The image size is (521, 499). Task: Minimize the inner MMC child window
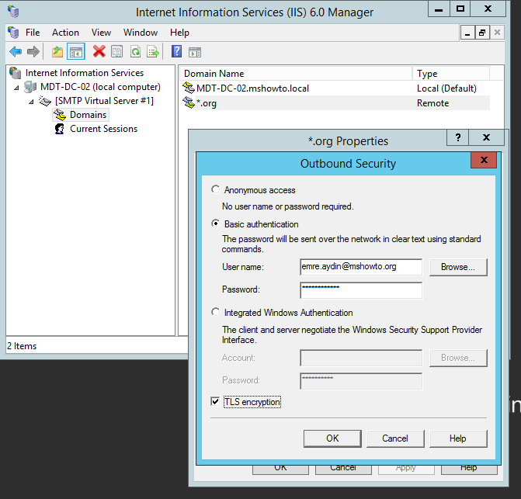467,33
